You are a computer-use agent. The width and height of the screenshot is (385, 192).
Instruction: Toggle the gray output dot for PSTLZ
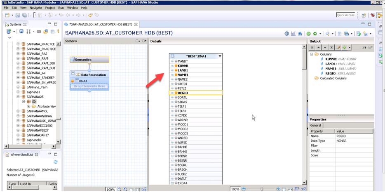point(176,88)
